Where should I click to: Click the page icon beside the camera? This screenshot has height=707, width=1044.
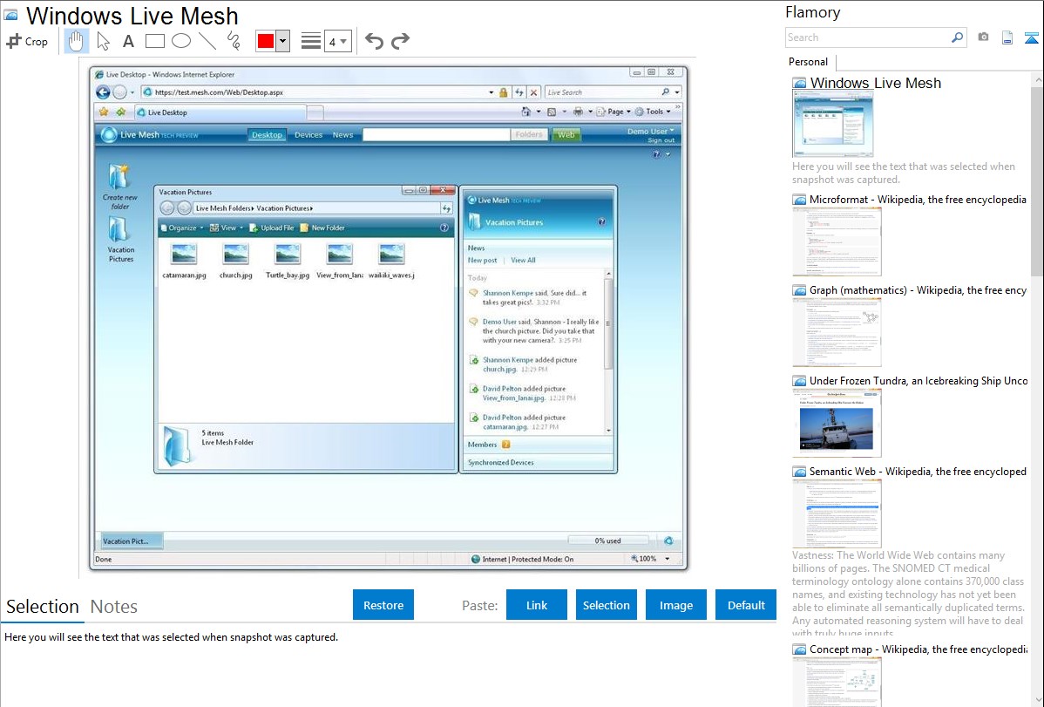[x=1007, y=37]
